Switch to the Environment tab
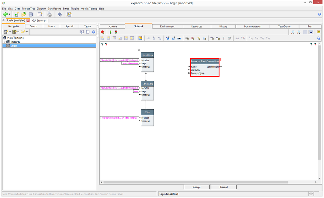 [167, 26]
